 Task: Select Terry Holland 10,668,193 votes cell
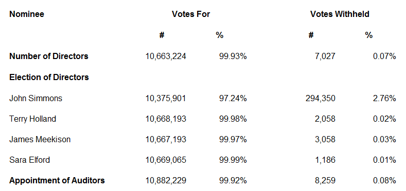(166, 119)
